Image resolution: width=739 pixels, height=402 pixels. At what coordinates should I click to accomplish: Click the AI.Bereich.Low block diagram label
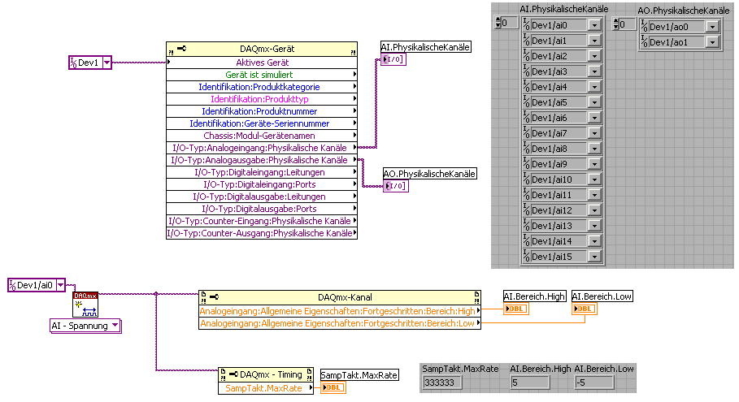pos(602,296)
